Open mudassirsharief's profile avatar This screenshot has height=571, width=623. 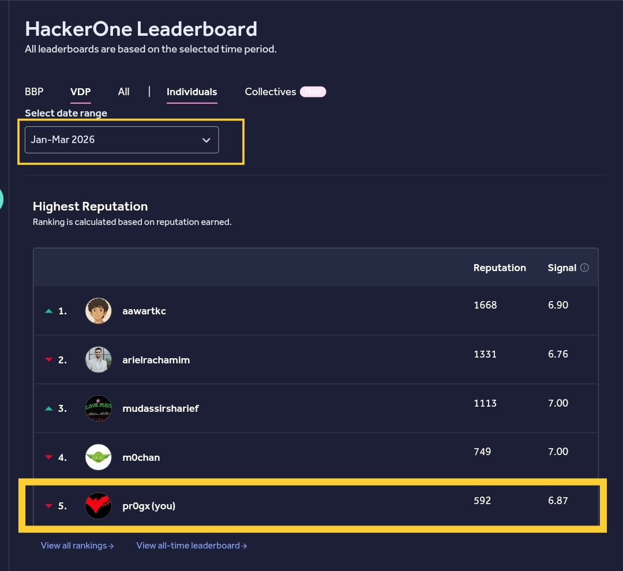point(98,408)
